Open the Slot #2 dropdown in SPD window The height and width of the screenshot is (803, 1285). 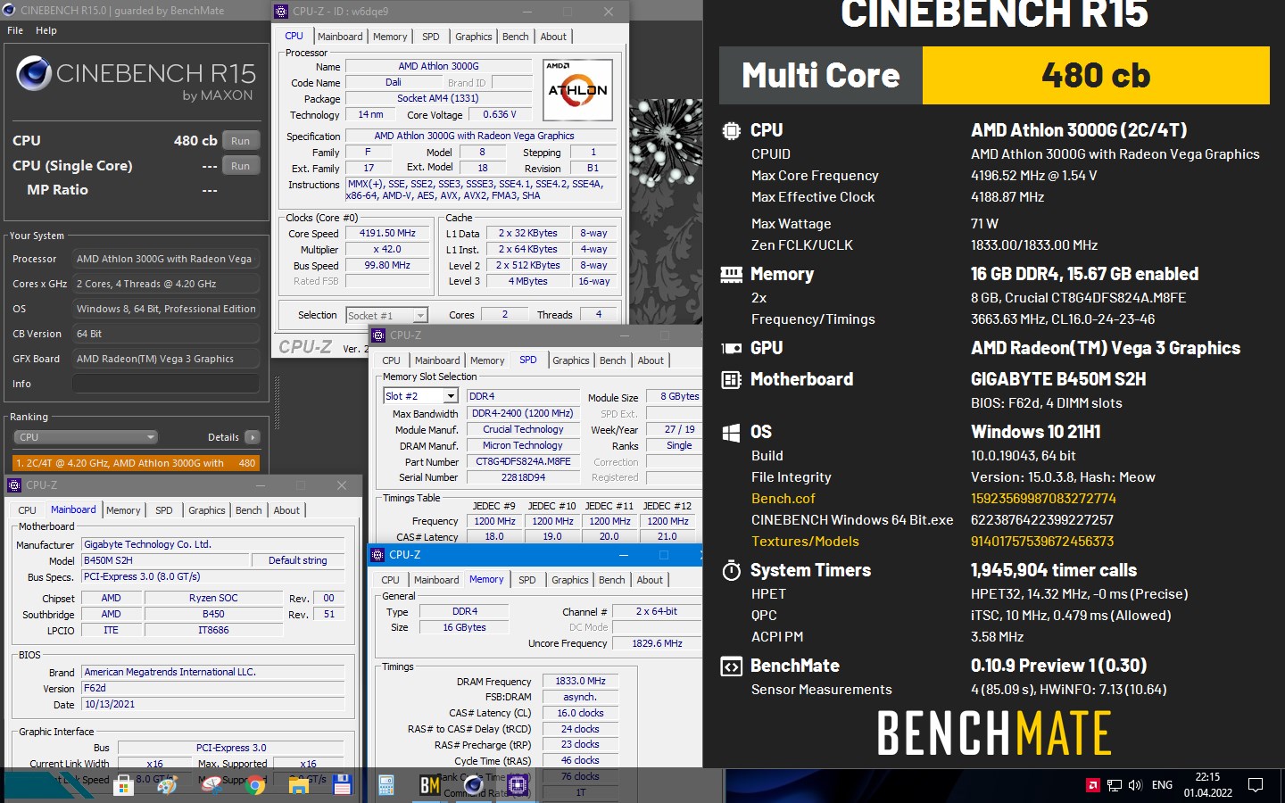tap(420, 395)
